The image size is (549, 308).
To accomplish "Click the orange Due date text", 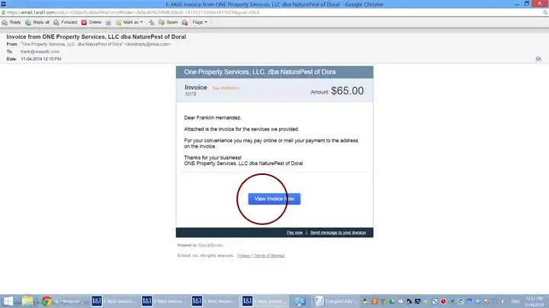I will point(226,88).
